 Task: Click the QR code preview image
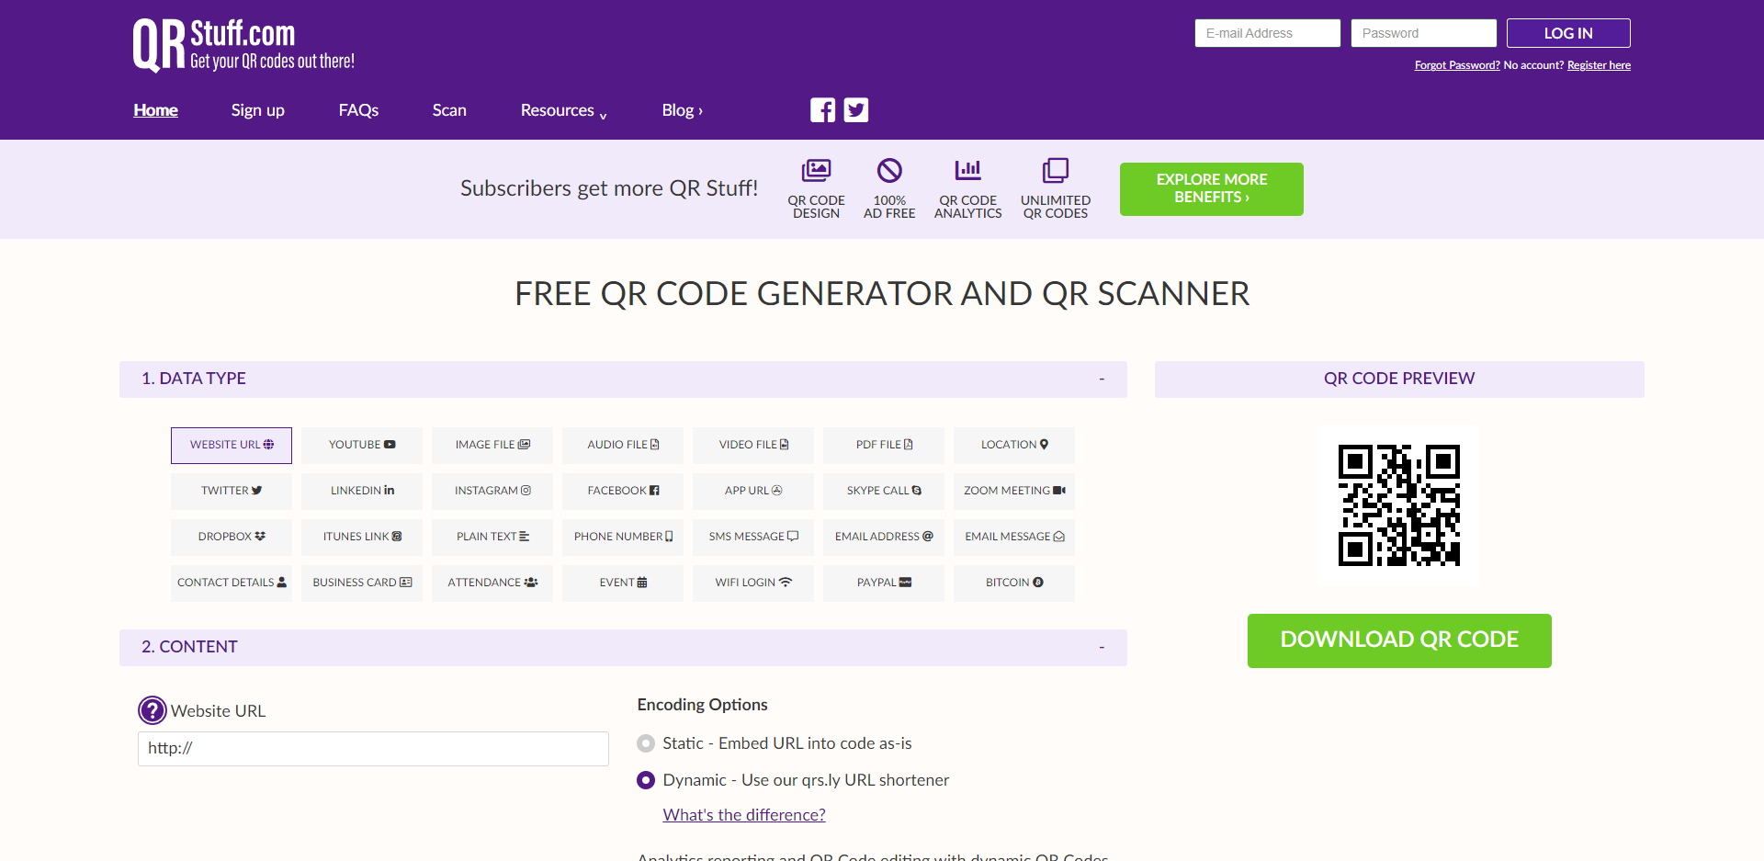click(x=1398, y=505)
